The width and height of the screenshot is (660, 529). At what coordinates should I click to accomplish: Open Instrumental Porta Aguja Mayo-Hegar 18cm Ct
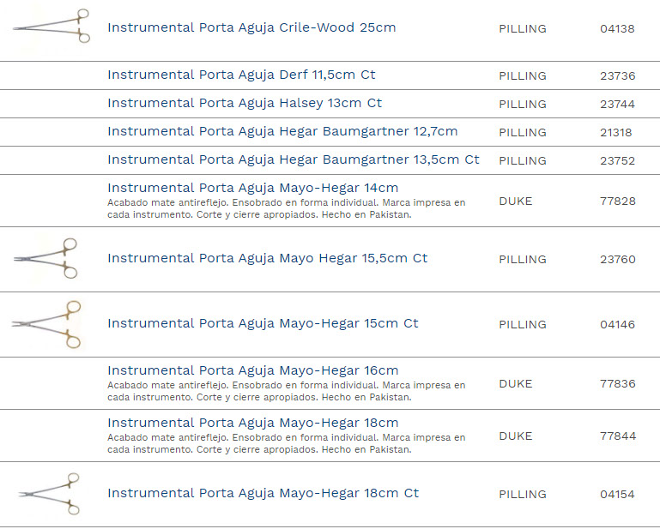point(263,493)
